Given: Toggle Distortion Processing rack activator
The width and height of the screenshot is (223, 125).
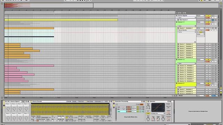Looking at the screenshot, I should point(114,101).
